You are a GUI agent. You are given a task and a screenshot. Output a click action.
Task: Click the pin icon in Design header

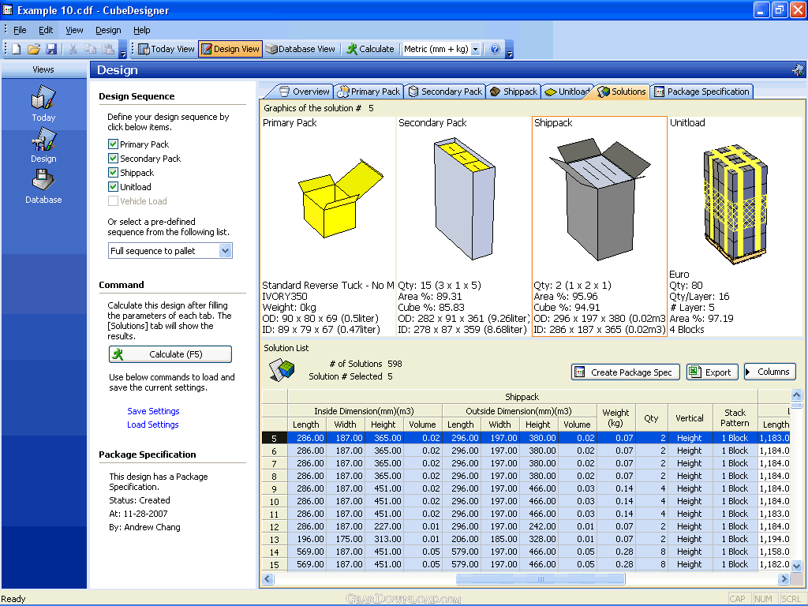(x=799, y=69)
